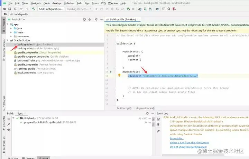The width and height of the screenshot is (249, 159).
Task: Collapse the Gradle Scripts node
Action: click(8, 40)
